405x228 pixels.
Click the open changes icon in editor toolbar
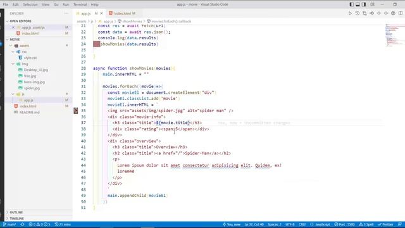pos(364,13)
